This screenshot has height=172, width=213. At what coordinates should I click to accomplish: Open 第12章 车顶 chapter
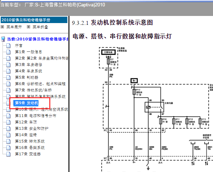tap(26, 122)
